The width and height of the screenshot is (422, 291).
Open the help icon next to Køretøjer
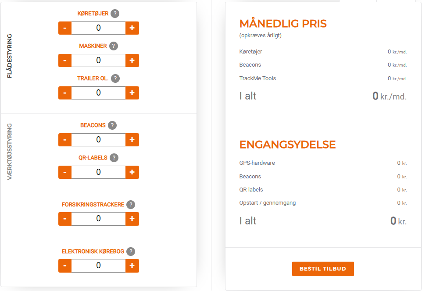115,14
